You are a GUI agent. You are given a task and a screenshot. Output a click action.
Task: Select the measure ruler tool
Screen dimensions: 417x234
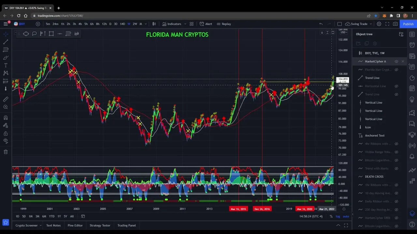point(6,99)
